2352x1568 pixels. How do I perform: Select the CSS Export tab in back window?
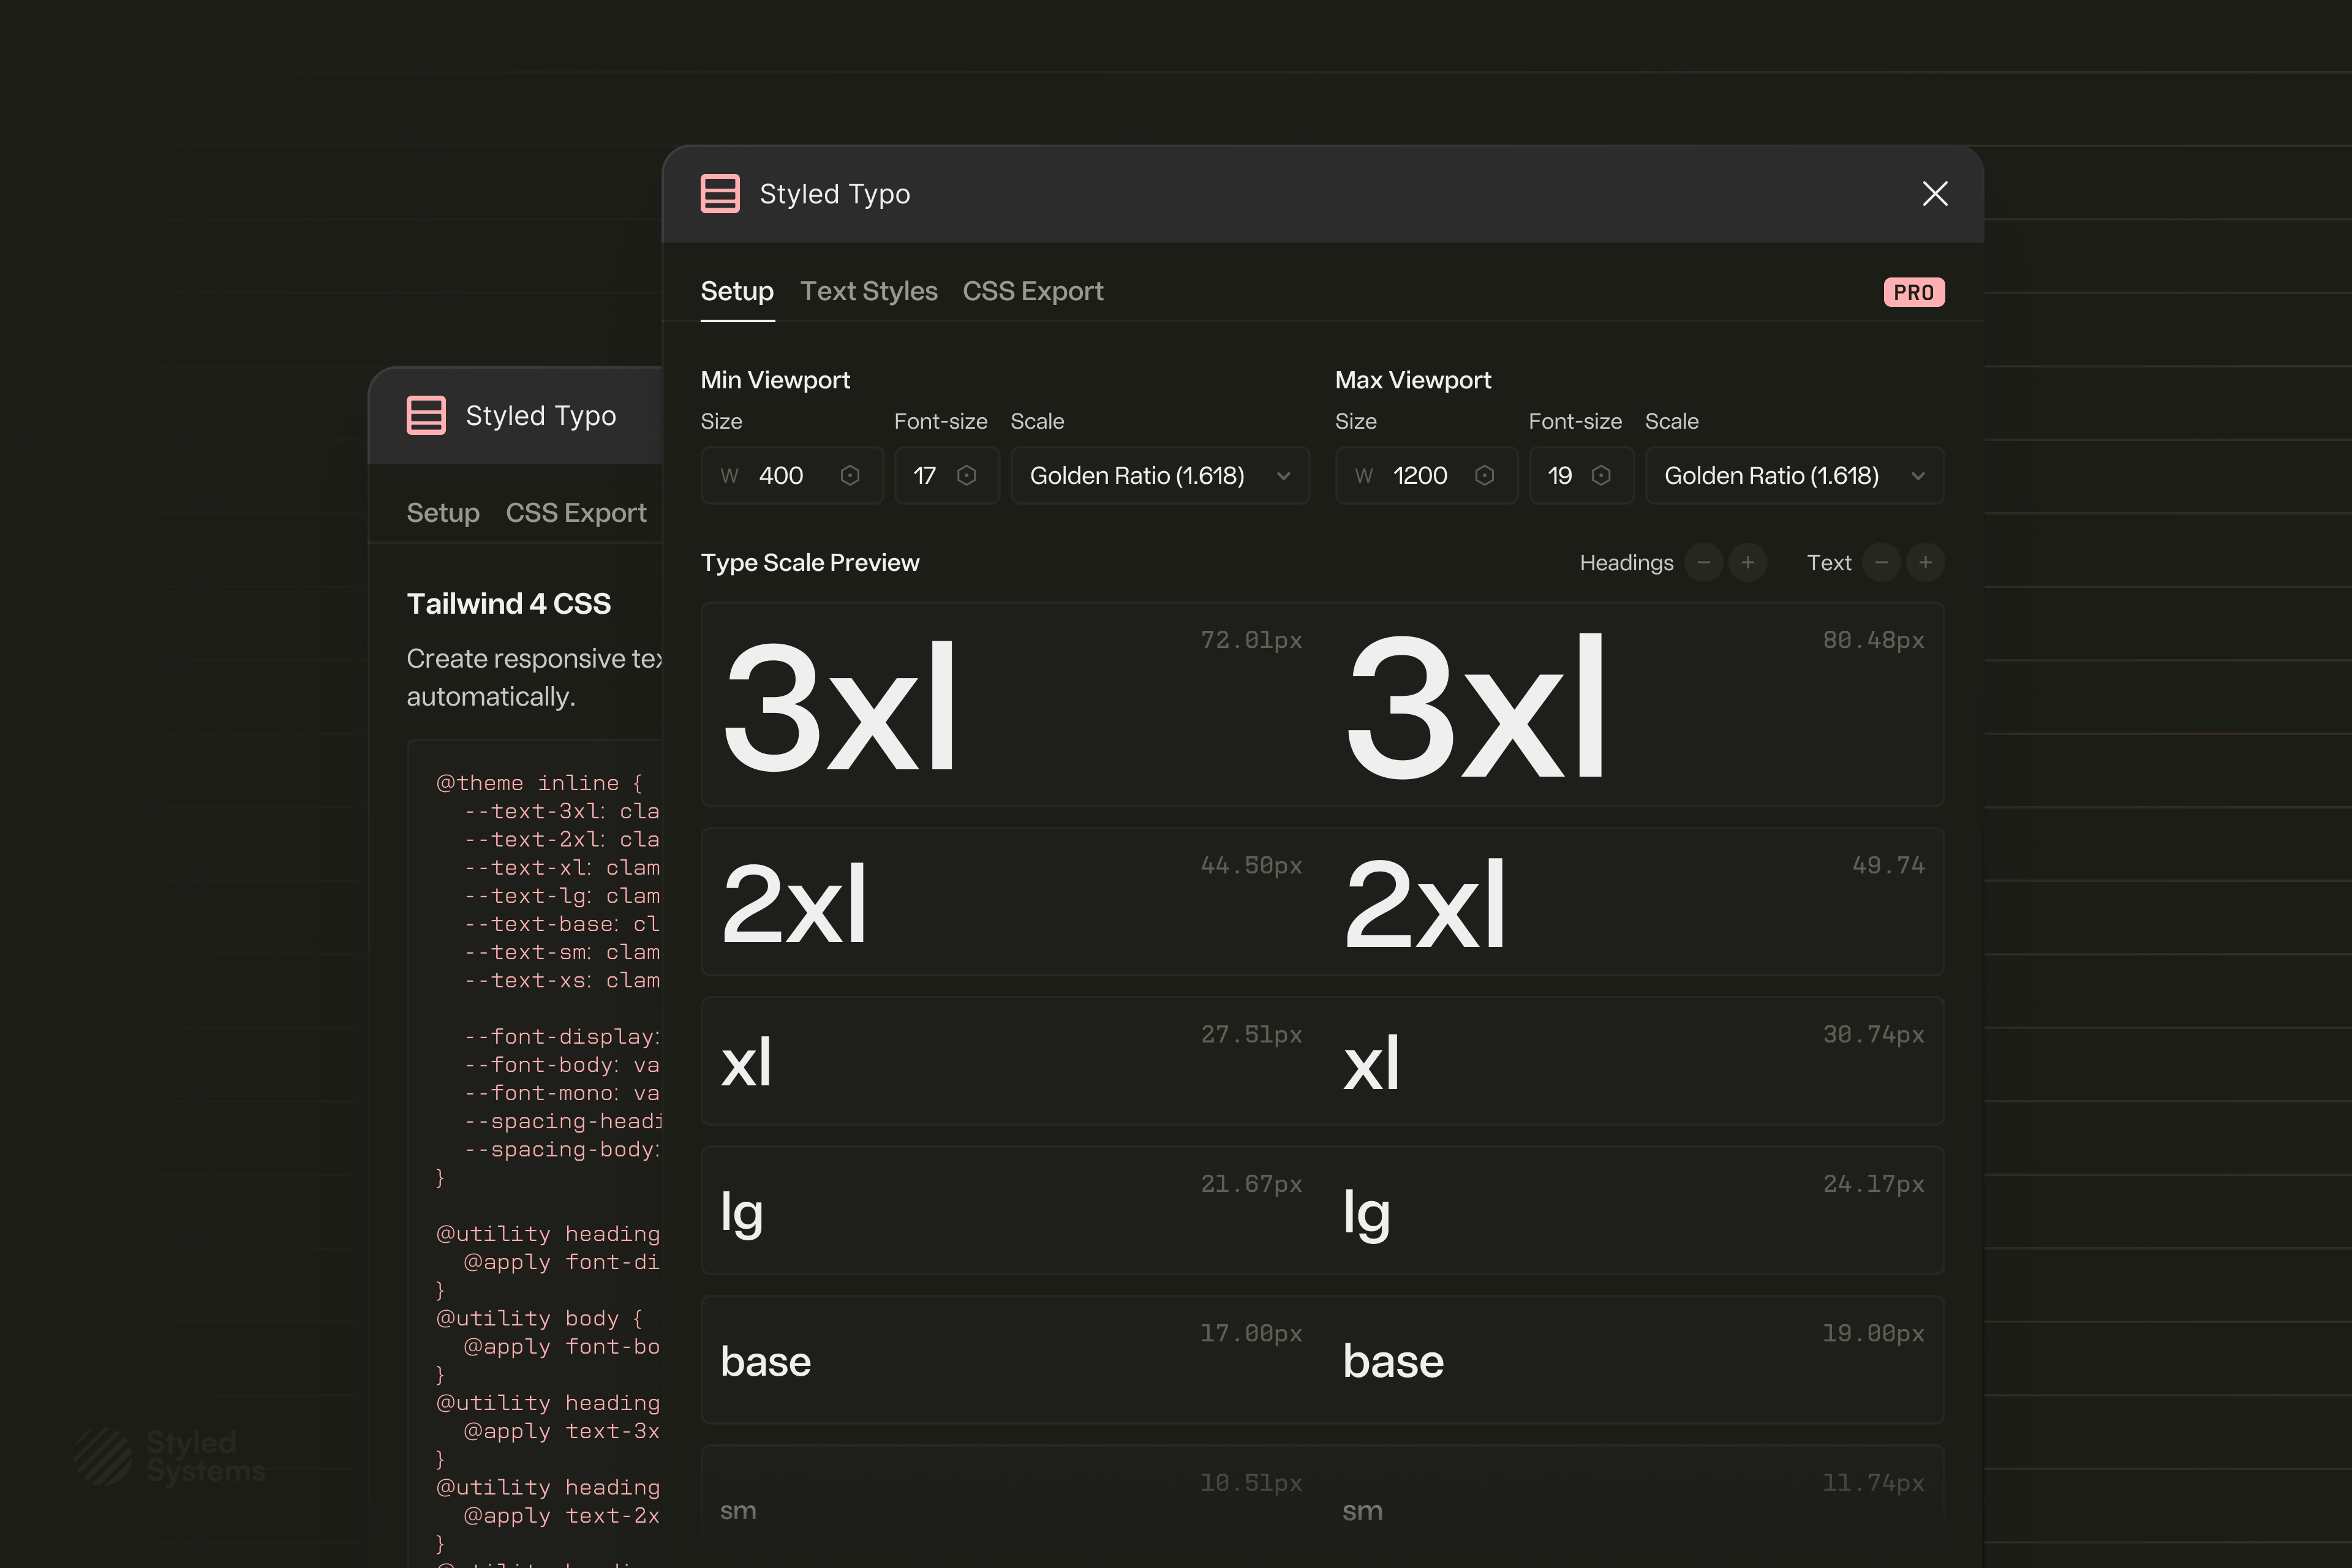(x=576, y=513)
